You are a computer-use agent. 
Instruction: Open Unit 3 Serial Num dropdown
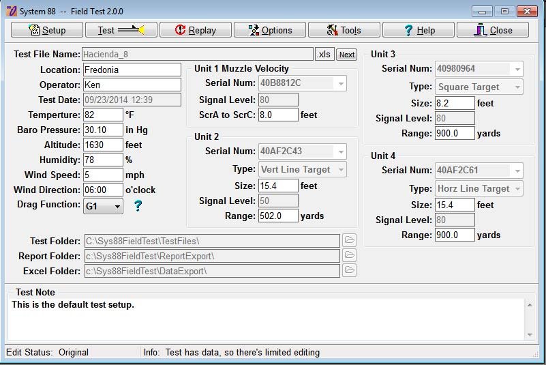click(x=517, y=69)
